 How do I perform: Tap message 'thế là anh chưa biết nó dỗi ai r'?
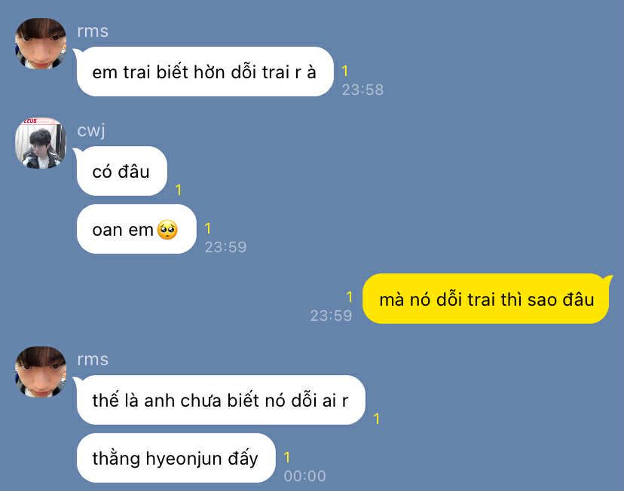221,400
